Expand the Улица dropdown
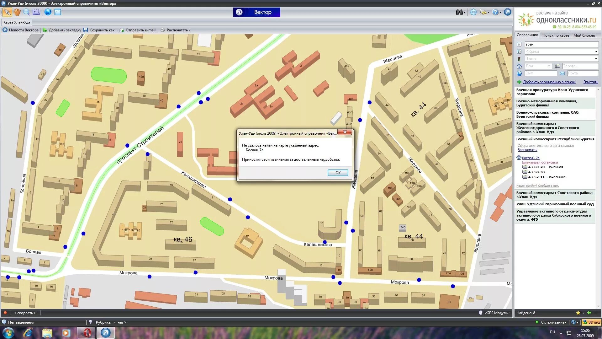Screen dimensions: 602x339 click(x=596, y=59)
